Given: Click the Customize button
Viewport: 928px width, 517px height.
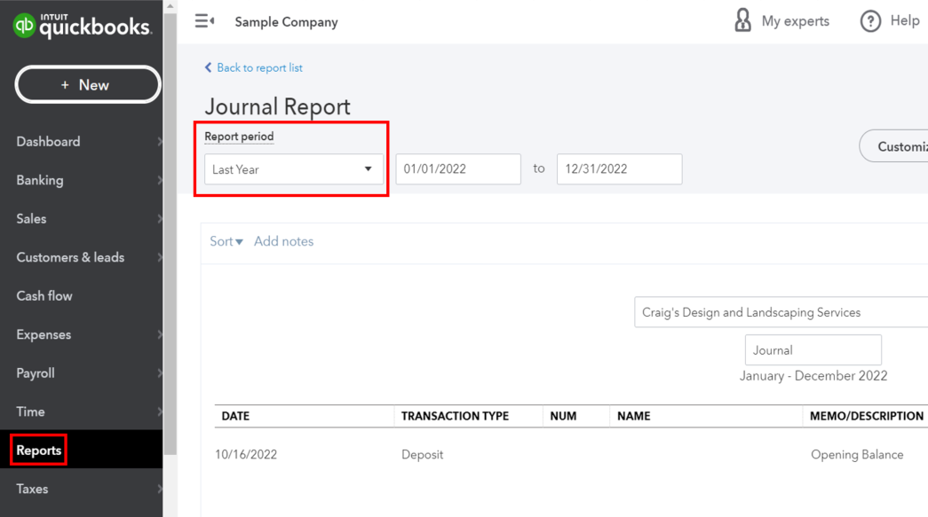Looking at the screenshot, I should click(894, 146).
